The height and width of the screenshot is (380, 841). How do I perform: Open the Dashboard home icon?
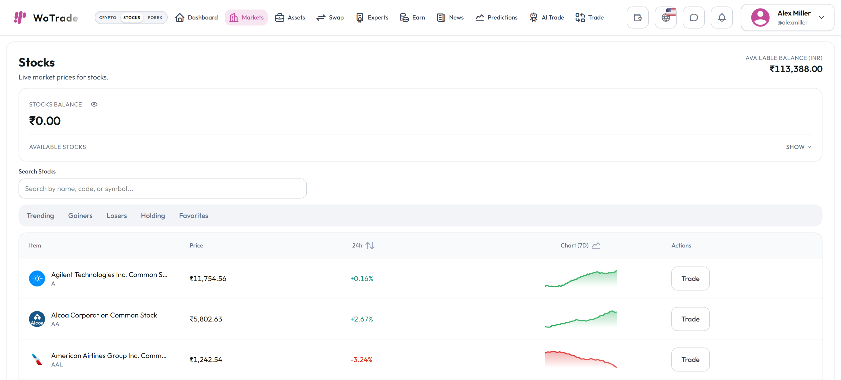(179, 17)
